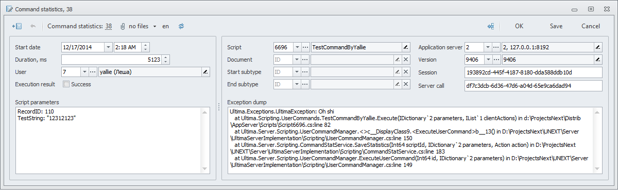Screen dimensions: 618x190
Task: Clear the Start subtype field with X
Action: pyautogui.click(x=405, y=72)
